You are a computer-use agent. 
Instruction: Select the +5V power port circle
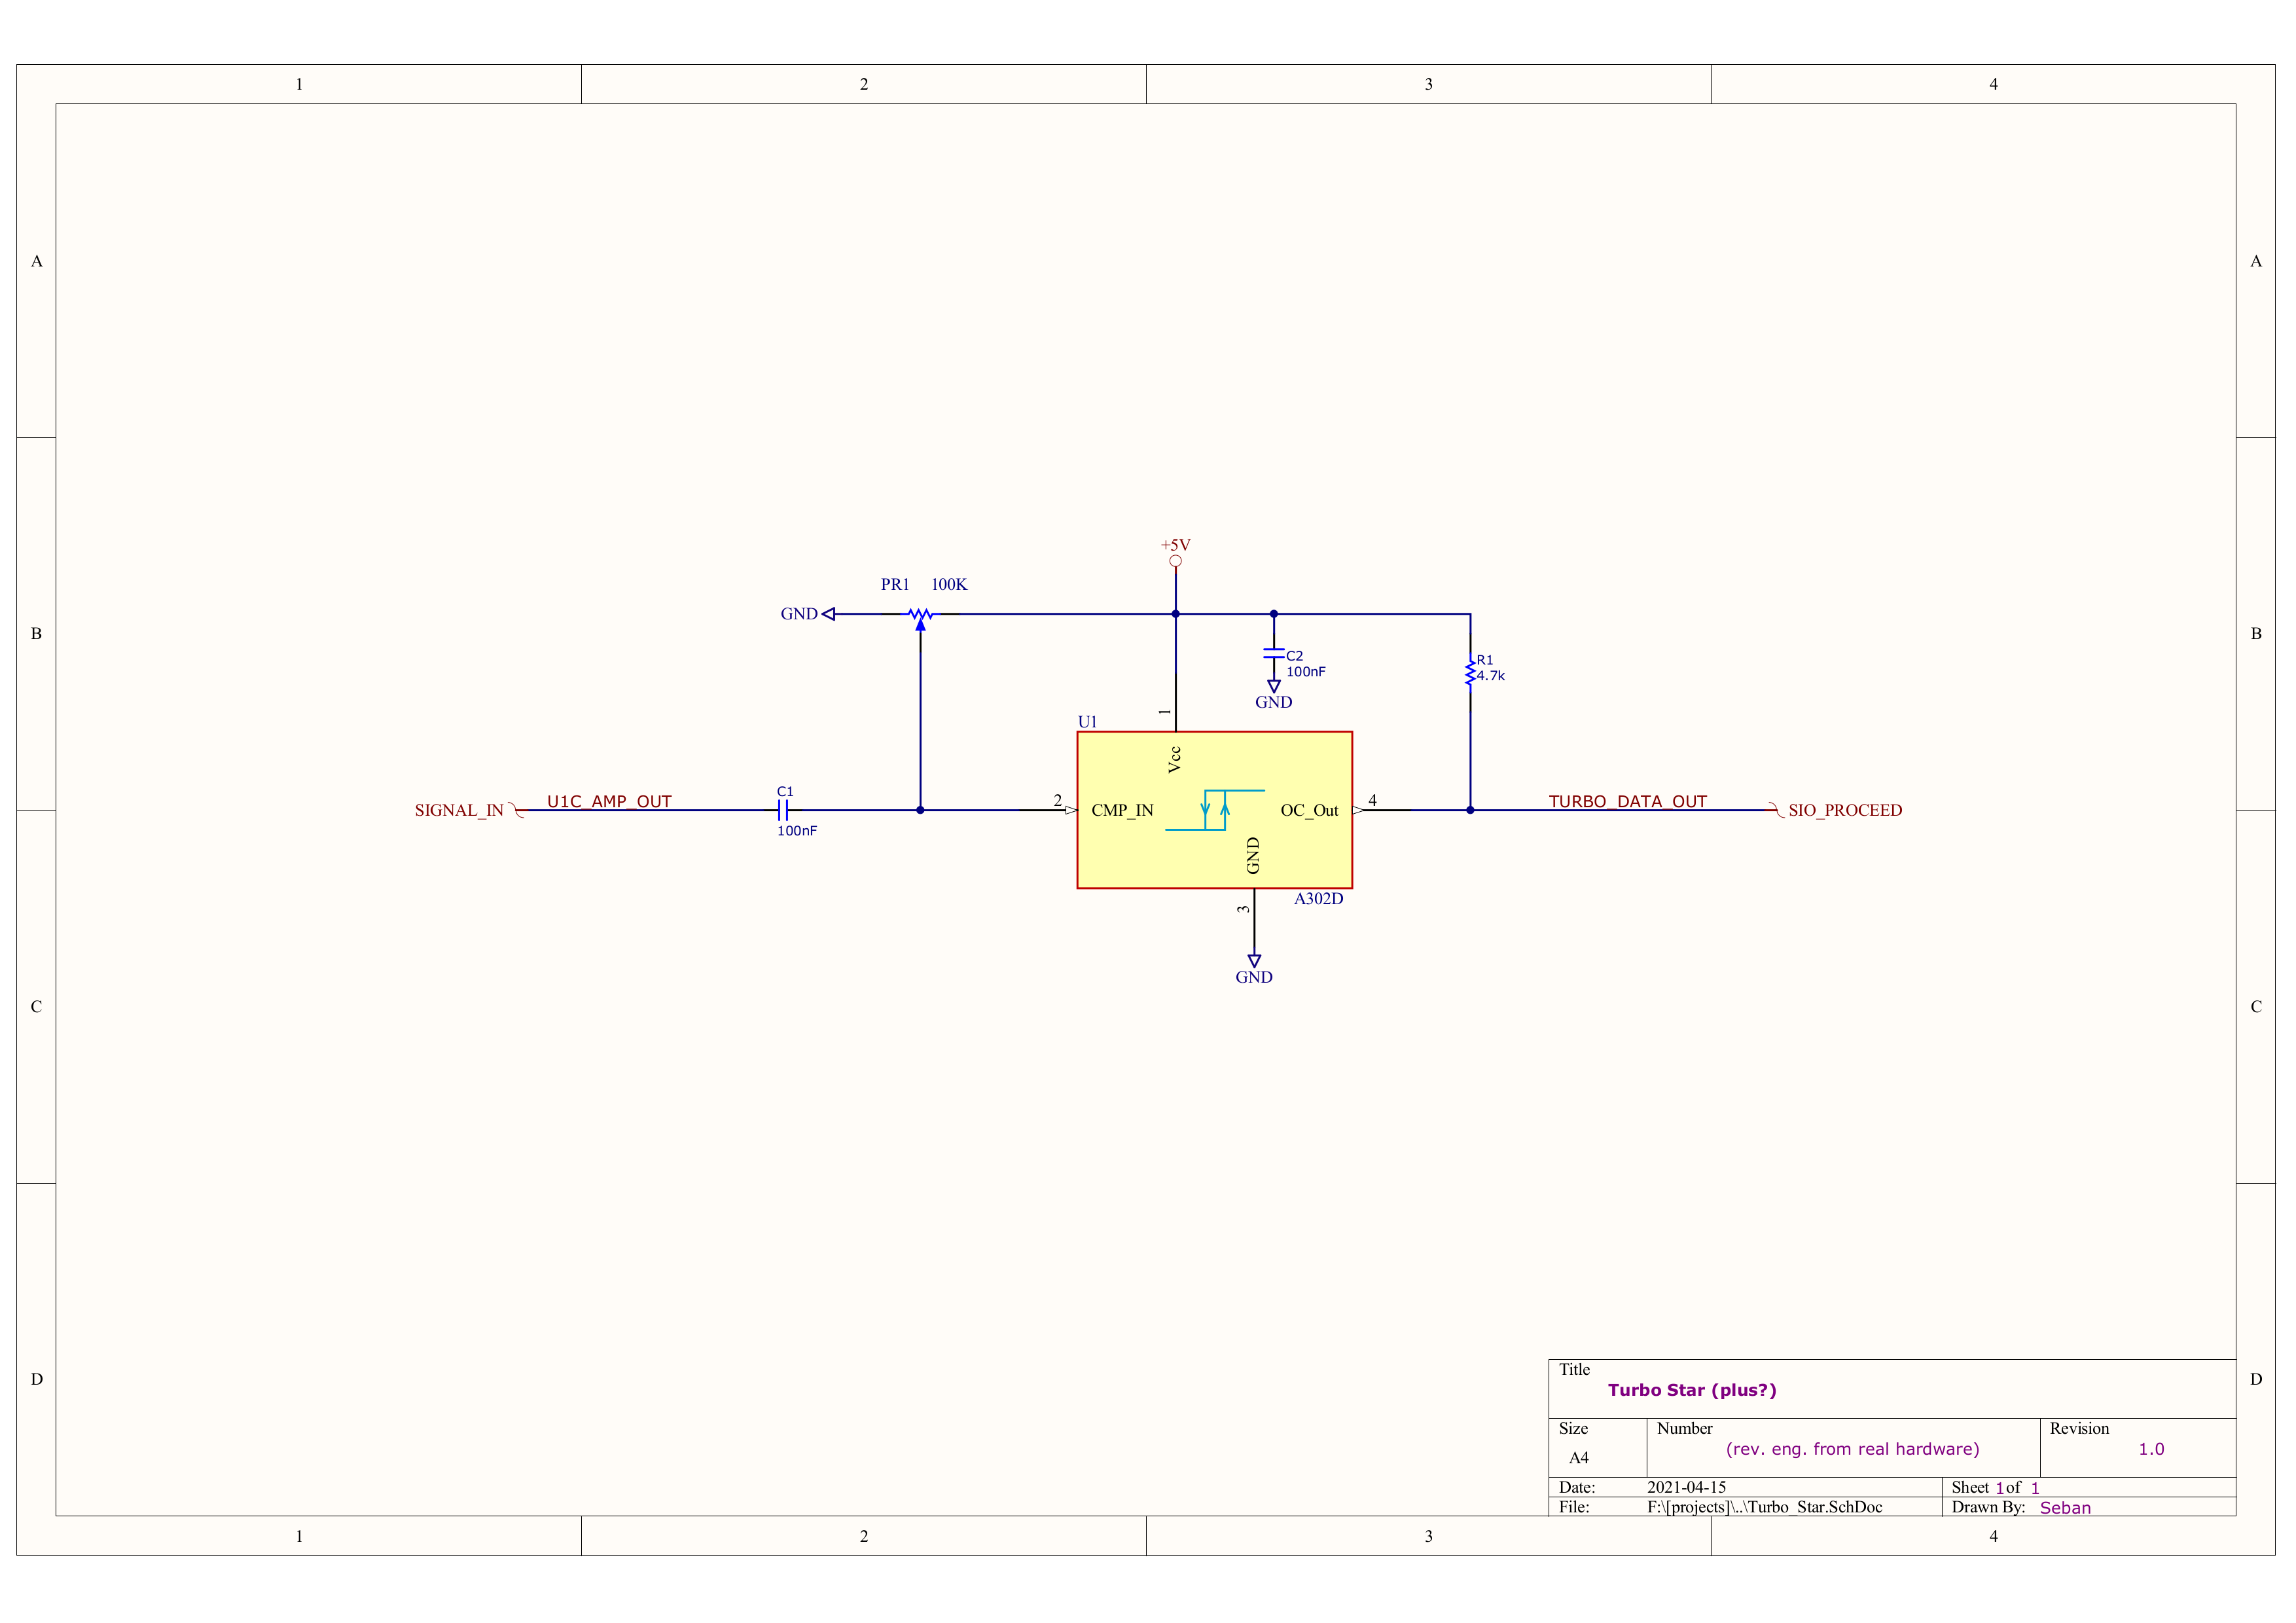1175,561
